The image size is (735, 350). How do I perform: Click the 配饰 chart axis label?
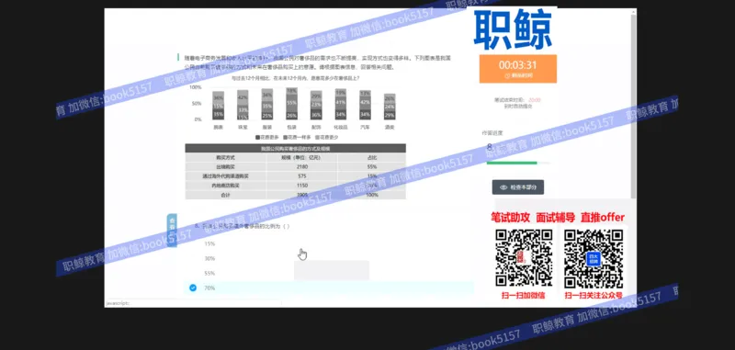point(316,127)
